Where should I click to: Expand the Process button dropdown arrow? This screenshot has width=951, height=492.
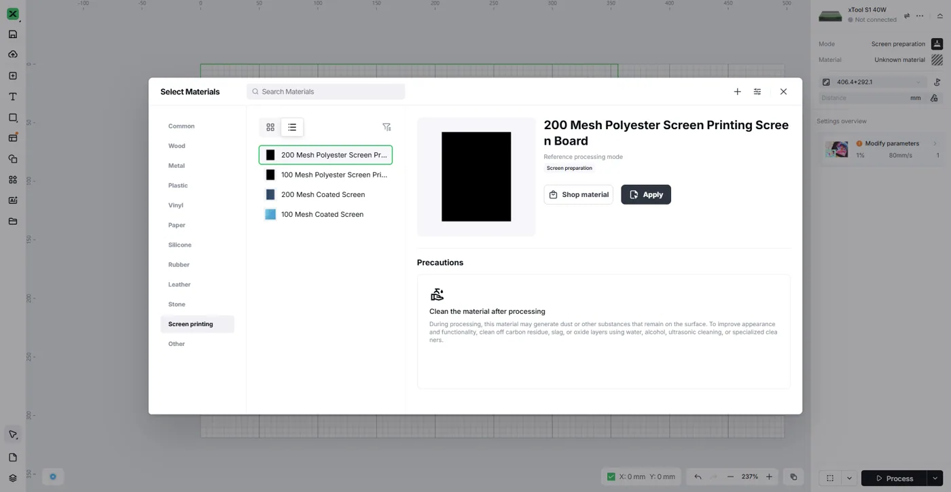point(935,478)
